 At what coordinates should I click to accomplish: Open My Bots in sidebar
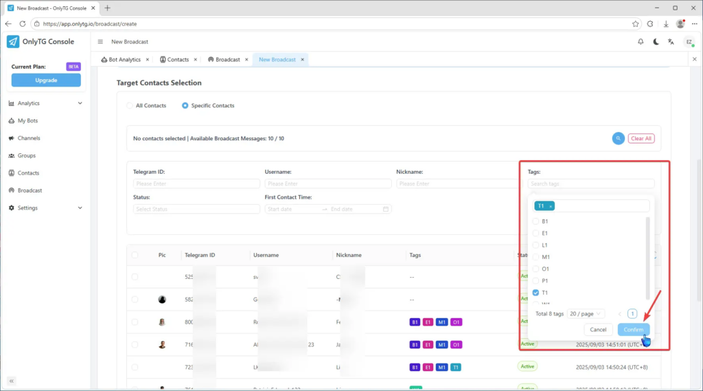(27, 121)
